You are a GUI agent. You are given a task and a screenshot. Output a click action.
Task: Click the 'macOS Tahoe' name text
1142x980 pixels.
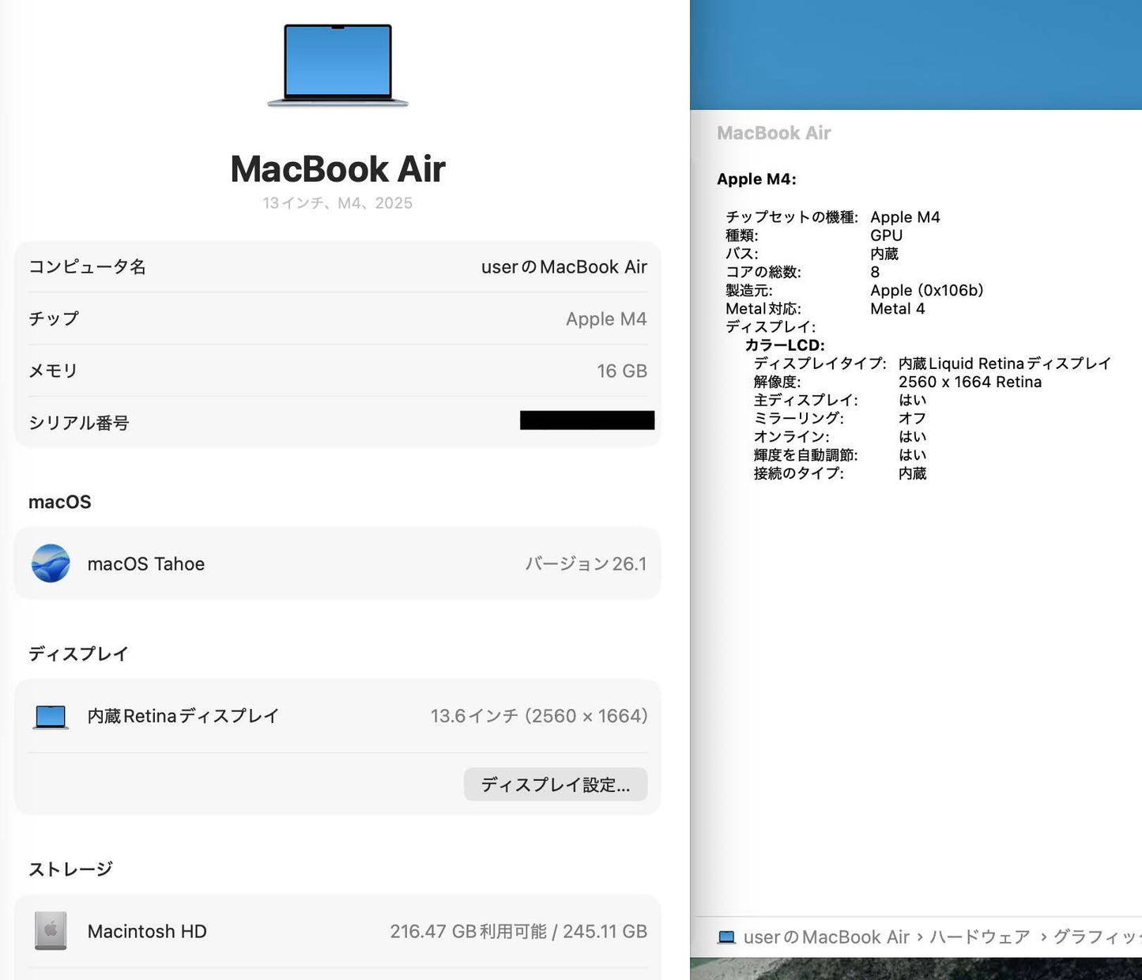(146, 563)
